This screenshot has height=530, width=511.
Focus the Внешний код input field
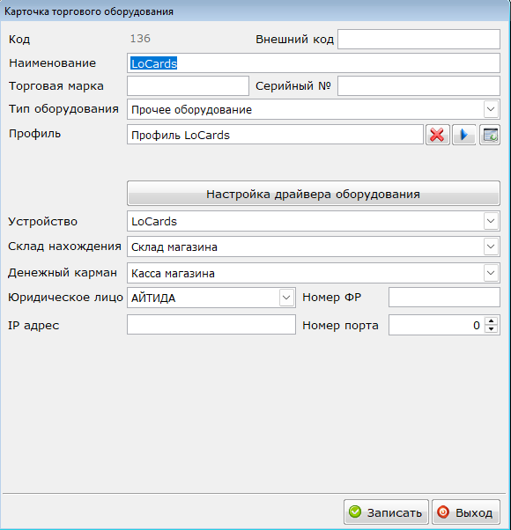point(418,40)
